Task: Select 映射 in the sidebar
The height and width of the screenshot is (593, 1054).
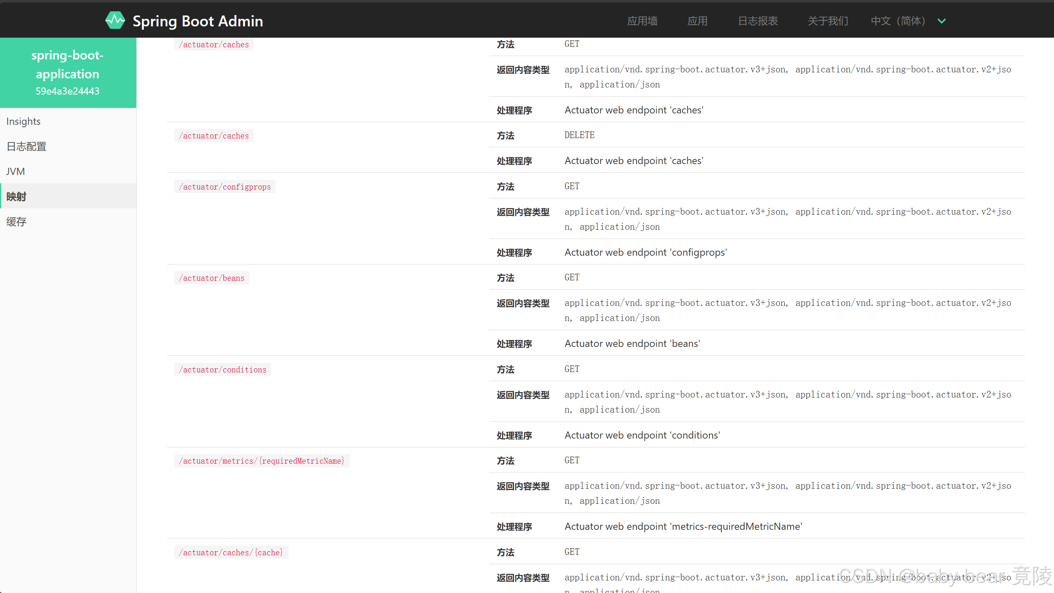Action: (x=16, y=196)
